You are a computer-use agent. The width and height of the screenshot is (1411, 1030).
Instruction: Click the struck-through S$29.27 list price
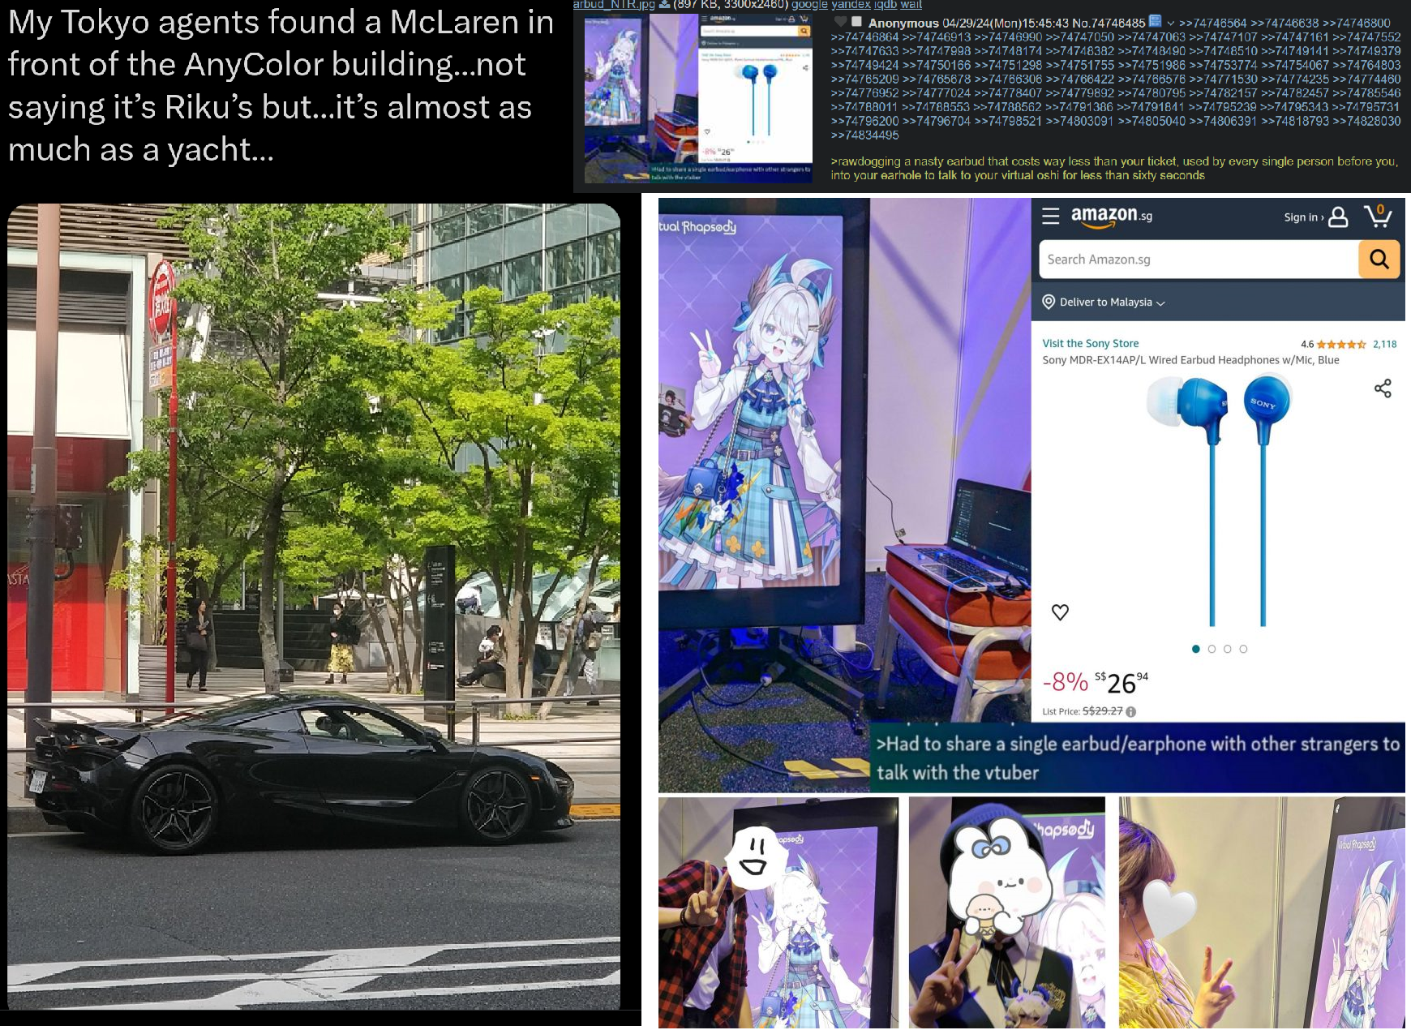pos(1103,711)
